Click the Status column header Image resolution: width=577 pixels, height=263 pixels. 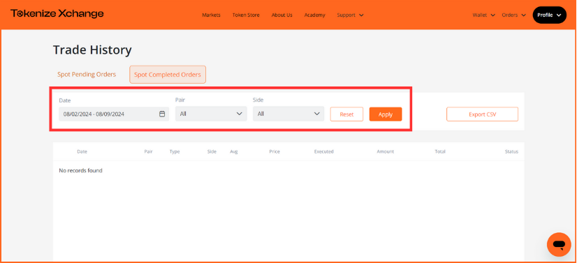coord(511,151)
